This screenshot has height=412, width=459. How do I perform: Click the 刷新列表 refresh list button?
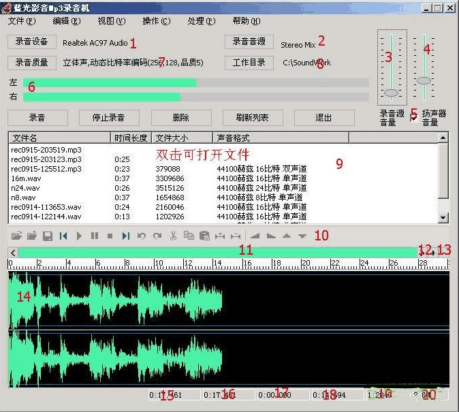point(252,117)
